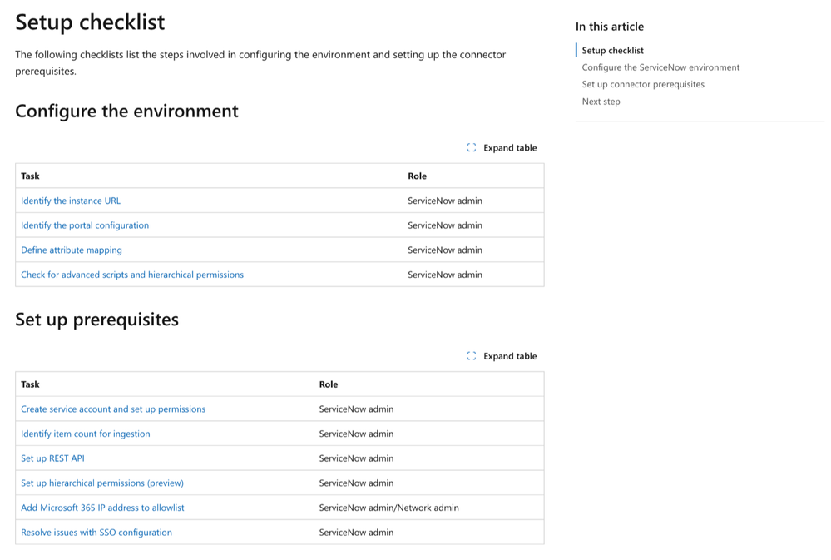
Task: Open Set up hierarchical permissions (preview)
Action: pos(102,483)
